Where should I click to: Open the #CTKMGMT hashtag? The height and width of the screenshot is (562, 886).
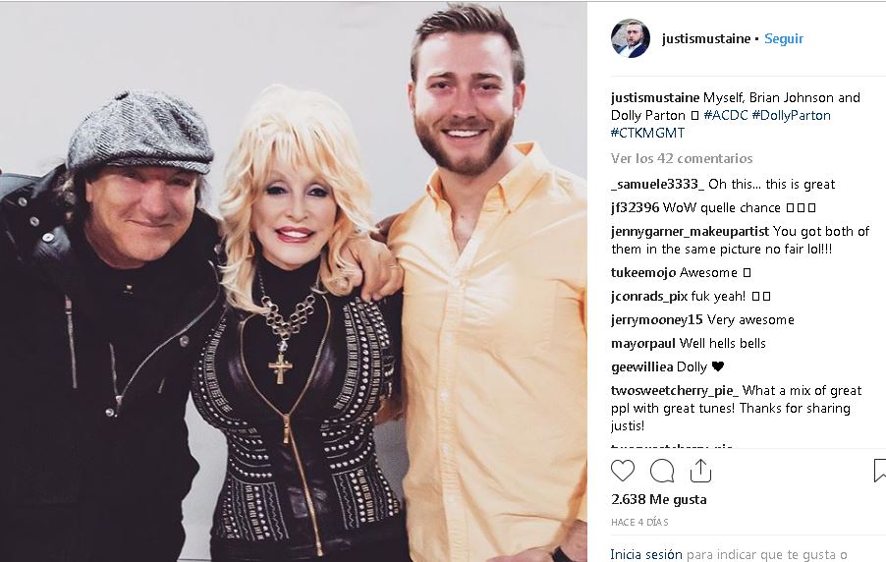coord(647,133)
